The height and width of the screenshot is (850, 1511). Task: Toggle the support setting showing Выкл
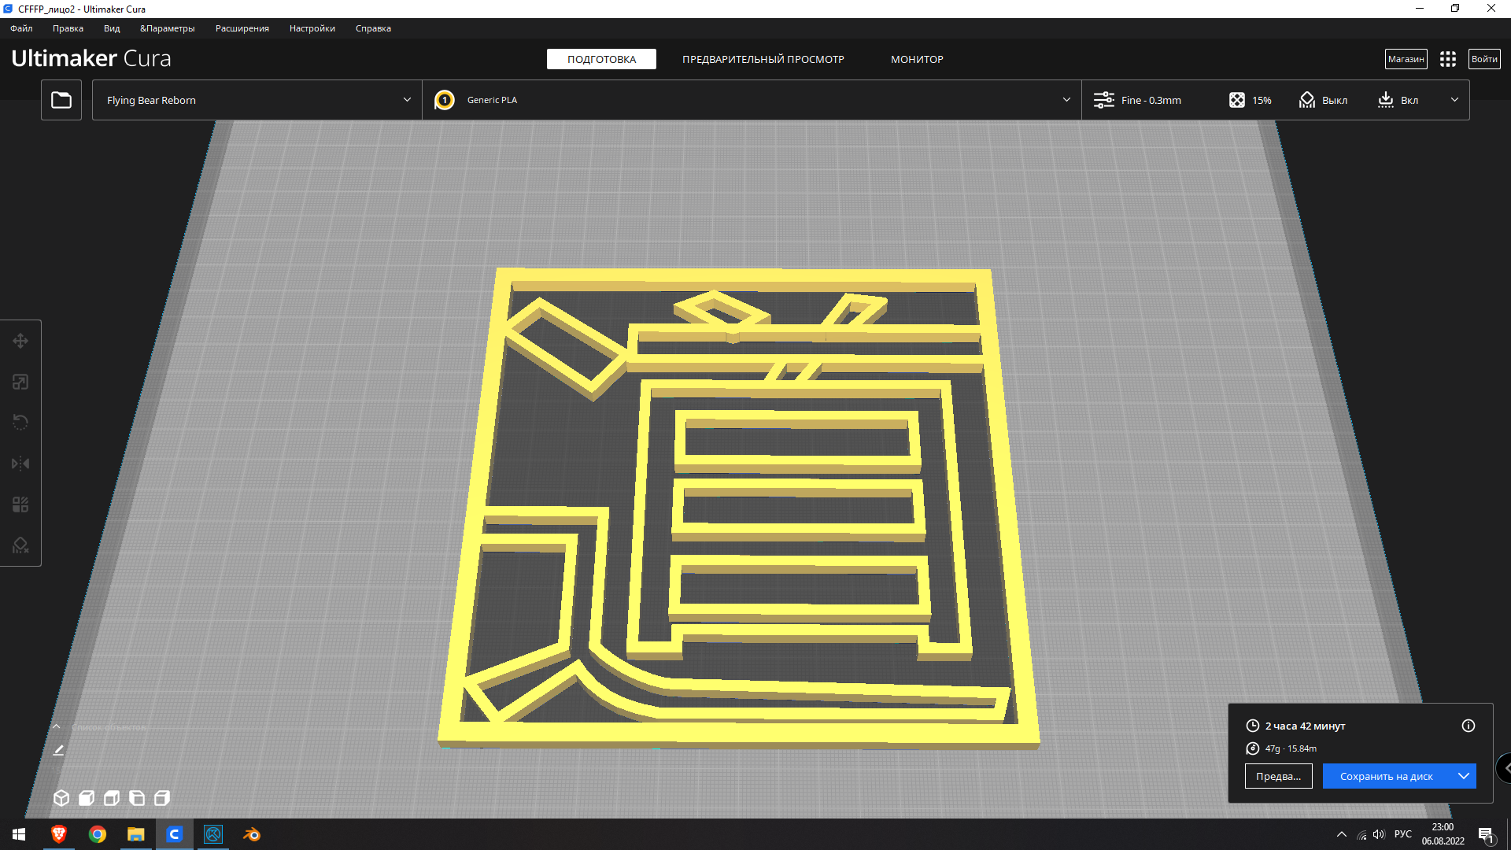point(1324,100)
